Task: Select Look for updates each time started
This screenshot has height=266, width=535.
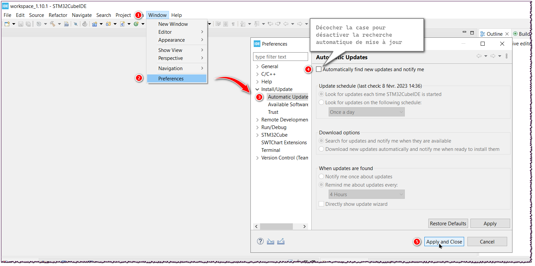Action: pyautogui.click(x=321, y=94)
